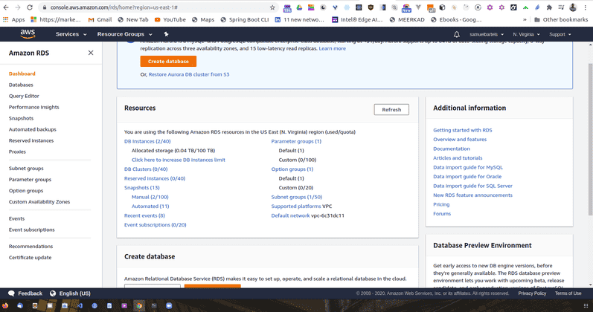Open the Parameter groups (1) resource link
The width and height of the screenshot is (593, 312).
point(296,141)
